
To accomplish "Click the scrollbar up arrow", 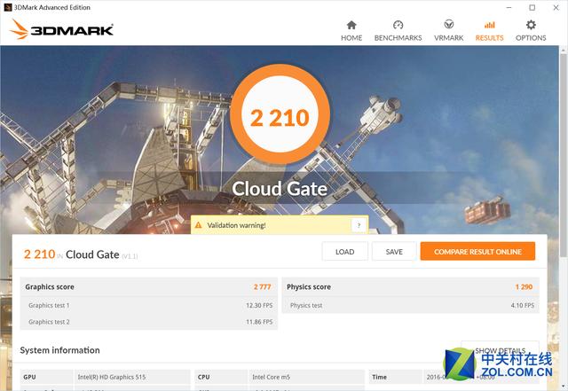I will [x=564, y=50].
